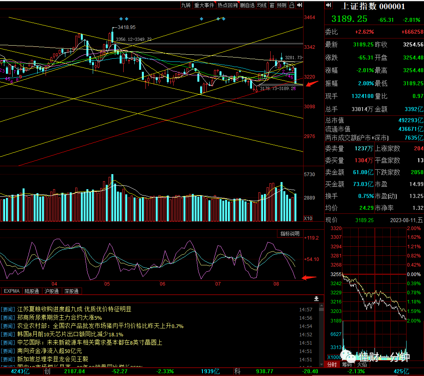Click the X10 volume scale box

coord(308,219)
